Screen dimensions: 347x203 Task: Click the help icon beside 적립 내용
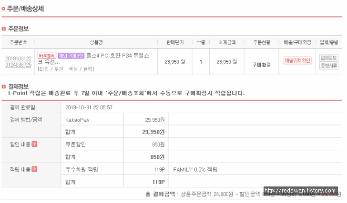click(34, 169)
